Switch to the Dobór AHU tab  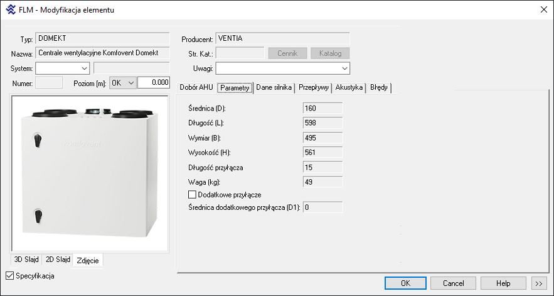[x=196, y=87]
